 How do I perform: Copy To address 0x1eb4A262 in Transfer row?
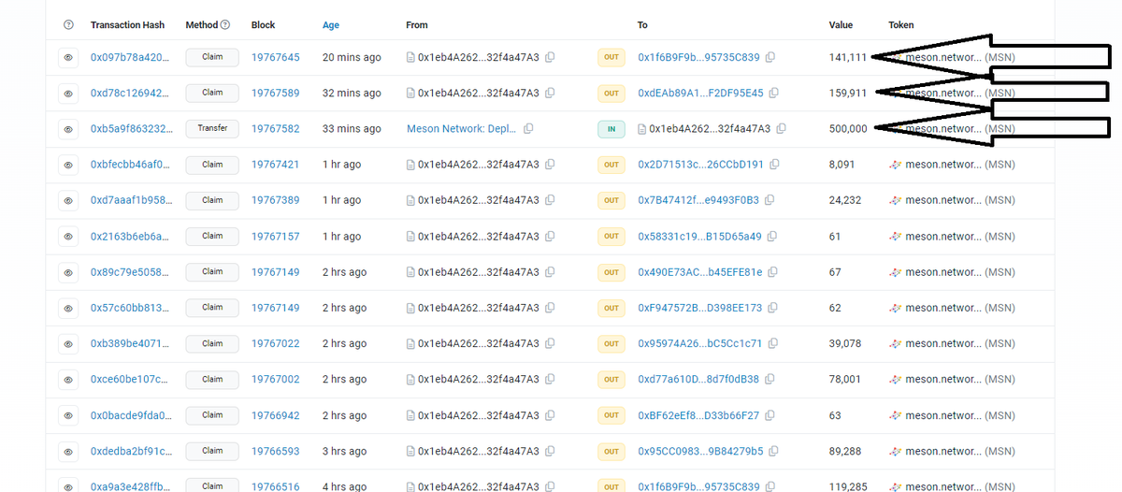coord(782,128)
